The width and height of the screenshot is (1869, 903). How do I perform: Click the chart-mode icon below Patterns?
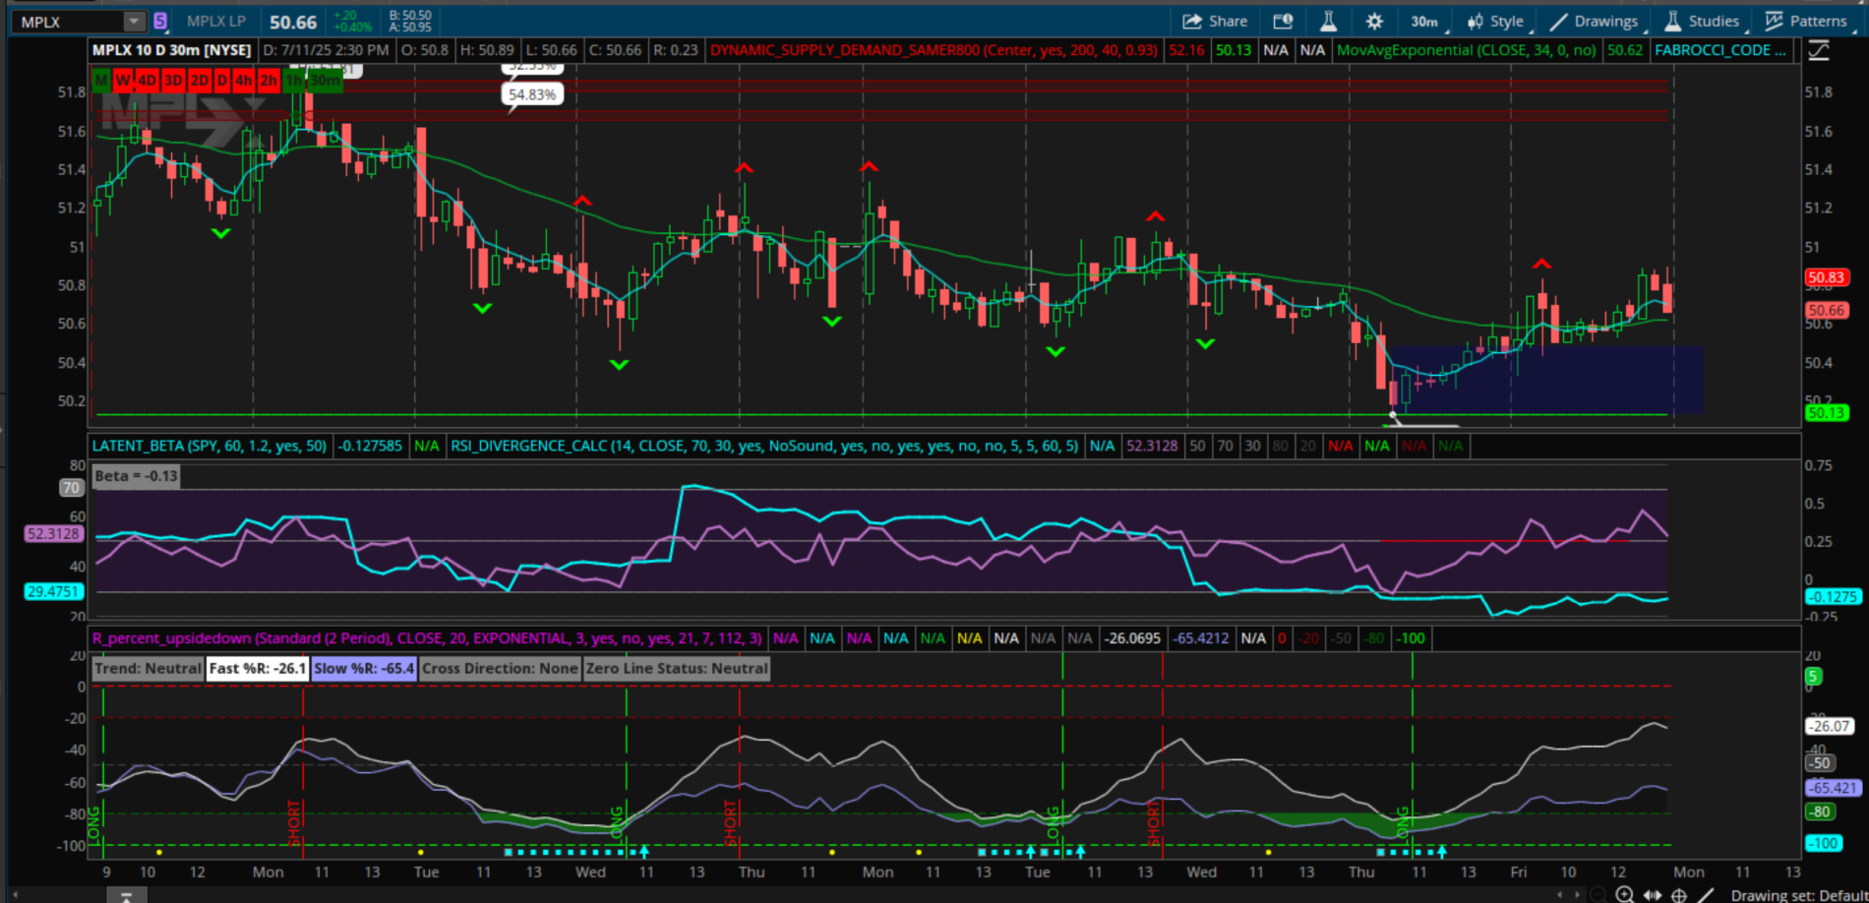[1819, 50]
